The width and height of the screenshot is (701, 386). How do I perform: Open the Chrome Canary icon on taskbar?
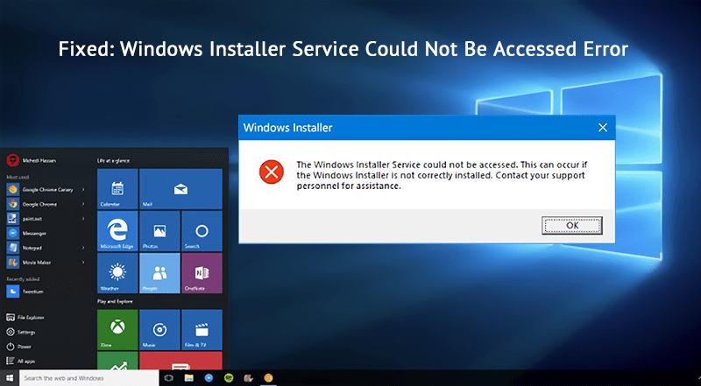pyautogui.click(x=268, y=378)
